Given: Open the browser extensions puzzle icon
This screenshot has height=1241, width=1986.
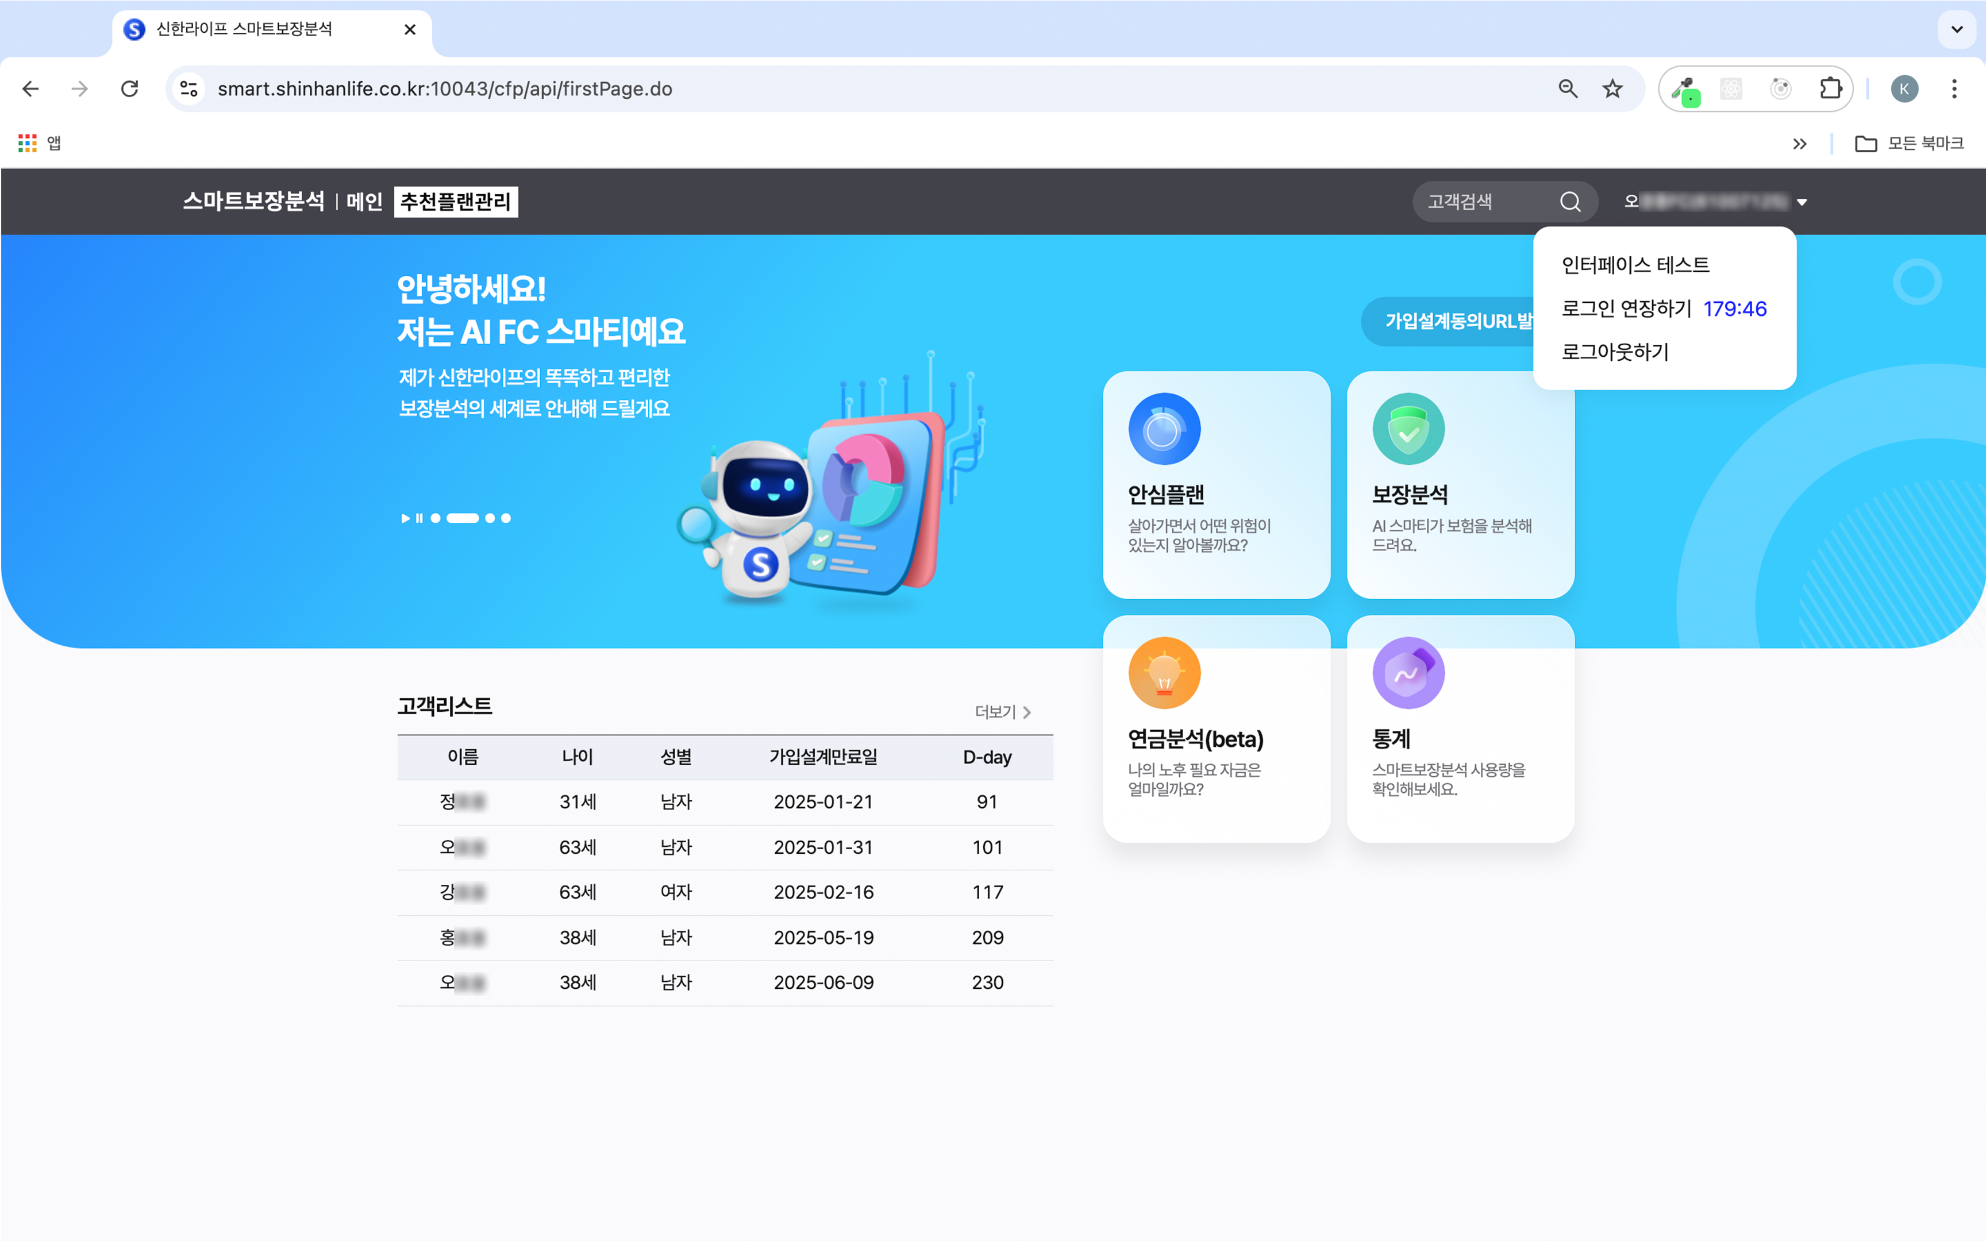Looking at the screenshot, I should point(1830,88).
